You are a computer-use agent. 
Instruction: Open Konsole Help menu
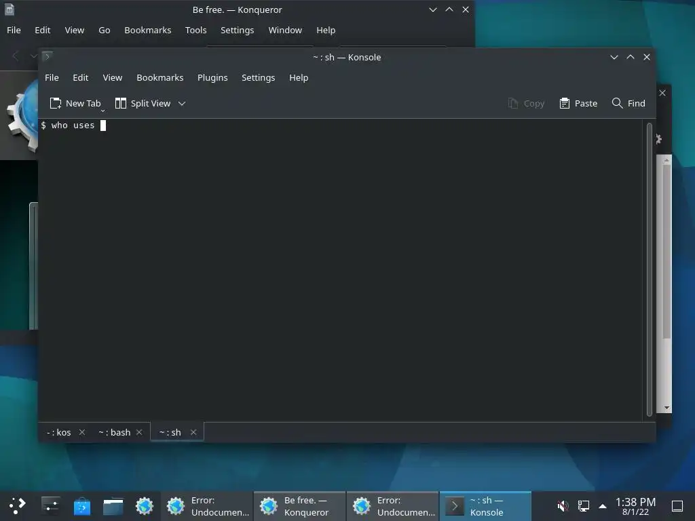(x=299, y=77)
